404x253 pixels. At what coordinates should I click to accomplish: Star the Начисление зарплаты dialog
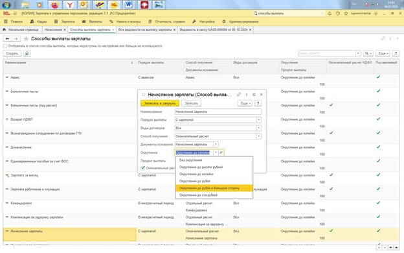[144, 95]
